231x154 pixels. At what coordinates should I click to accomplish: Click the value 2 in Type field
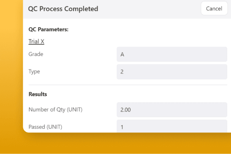(x=122, y=72)
